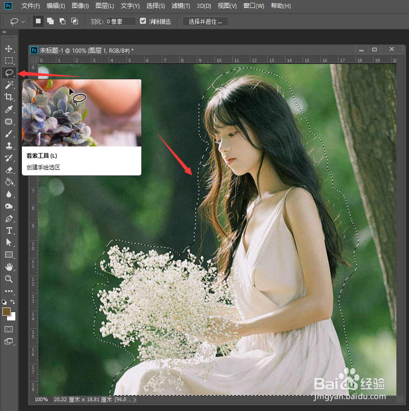Click the Lasso tooltip preview thumbnail
The height and width of the screenshot is (411, 409).
point(82,113)
